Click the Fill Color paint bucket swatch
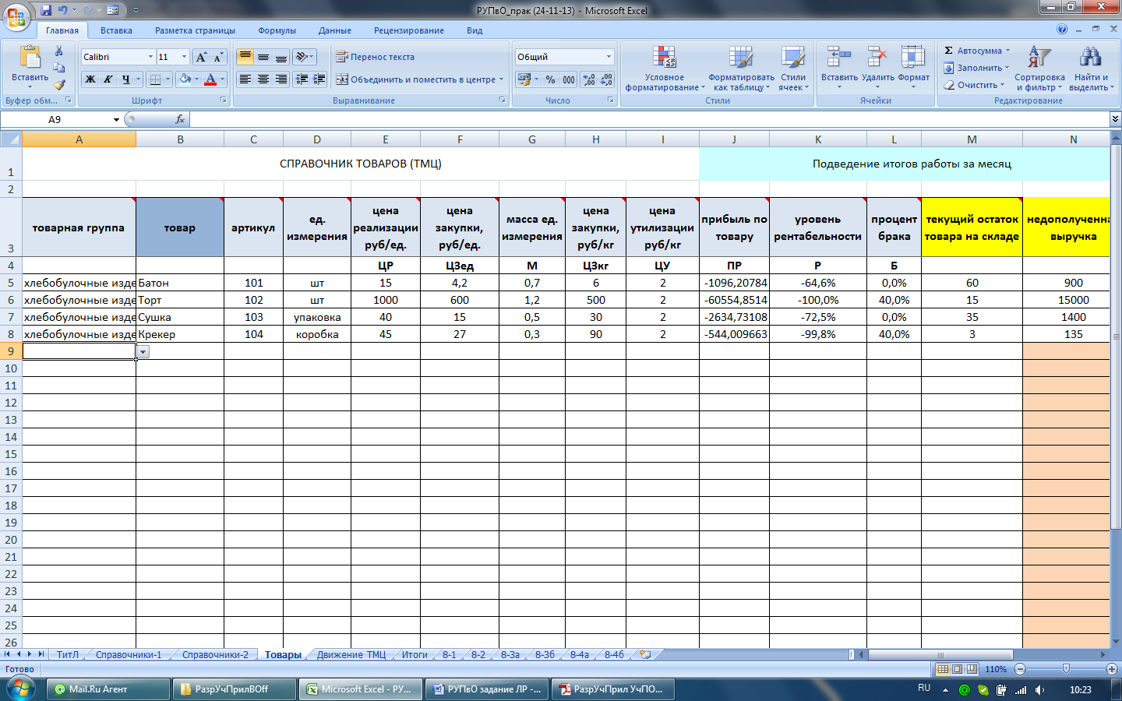The width and height of the screenshot is (1122, 701). (x=185, y=79)
